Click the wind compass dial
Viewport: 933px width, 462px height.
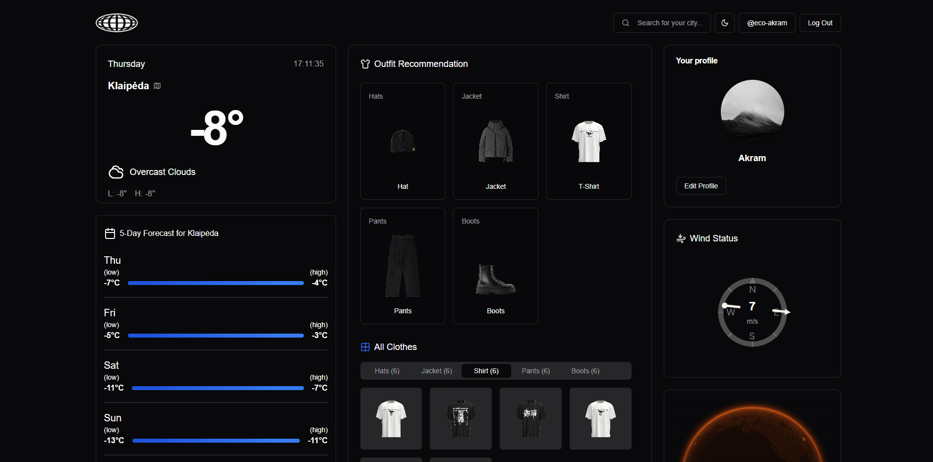pyautogui.click(x=752, y=312)
